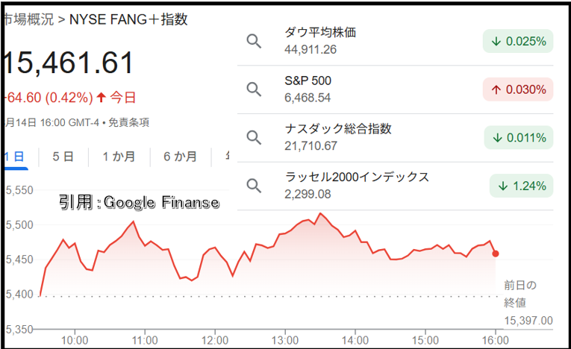The height and width of the screenshot is (349, 571).
Task: Click the magnifier icon beside S&P 500
Action: (254, 89)
